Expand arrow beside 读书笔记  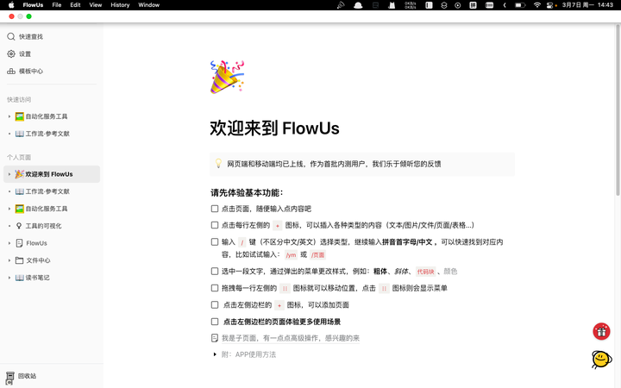[x=9, y=278]
